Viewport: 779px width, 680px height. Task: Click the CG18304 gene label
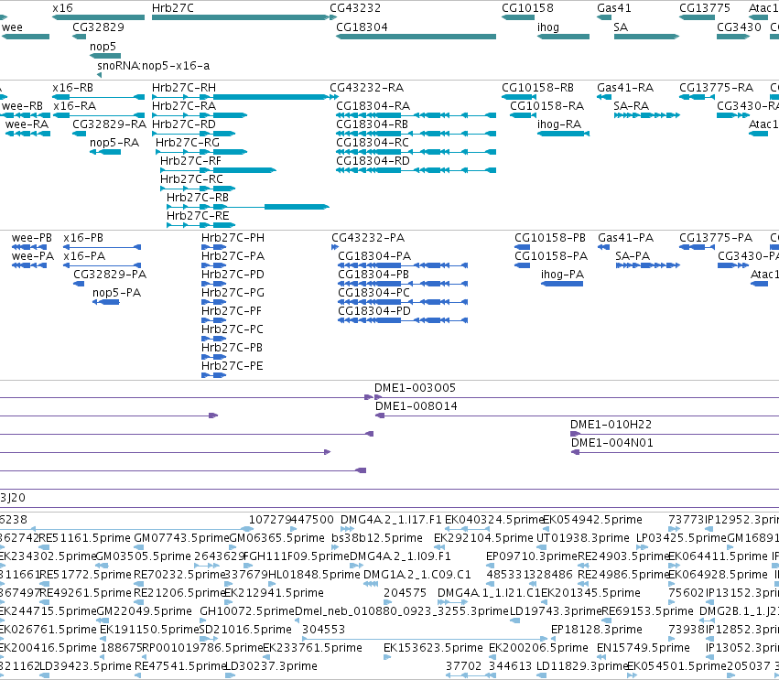click(x=362, y=27)
